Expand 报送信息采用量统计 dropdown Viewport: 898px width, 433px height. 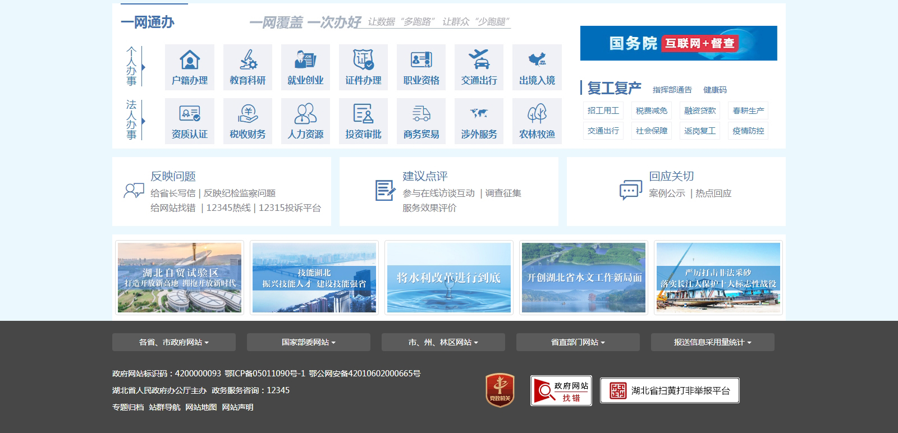coord(713,342)
